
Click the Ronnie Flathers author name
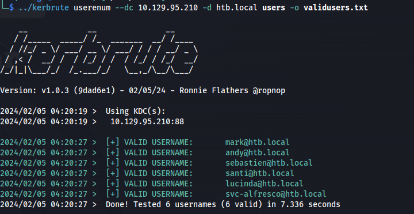tap(214, 91)
